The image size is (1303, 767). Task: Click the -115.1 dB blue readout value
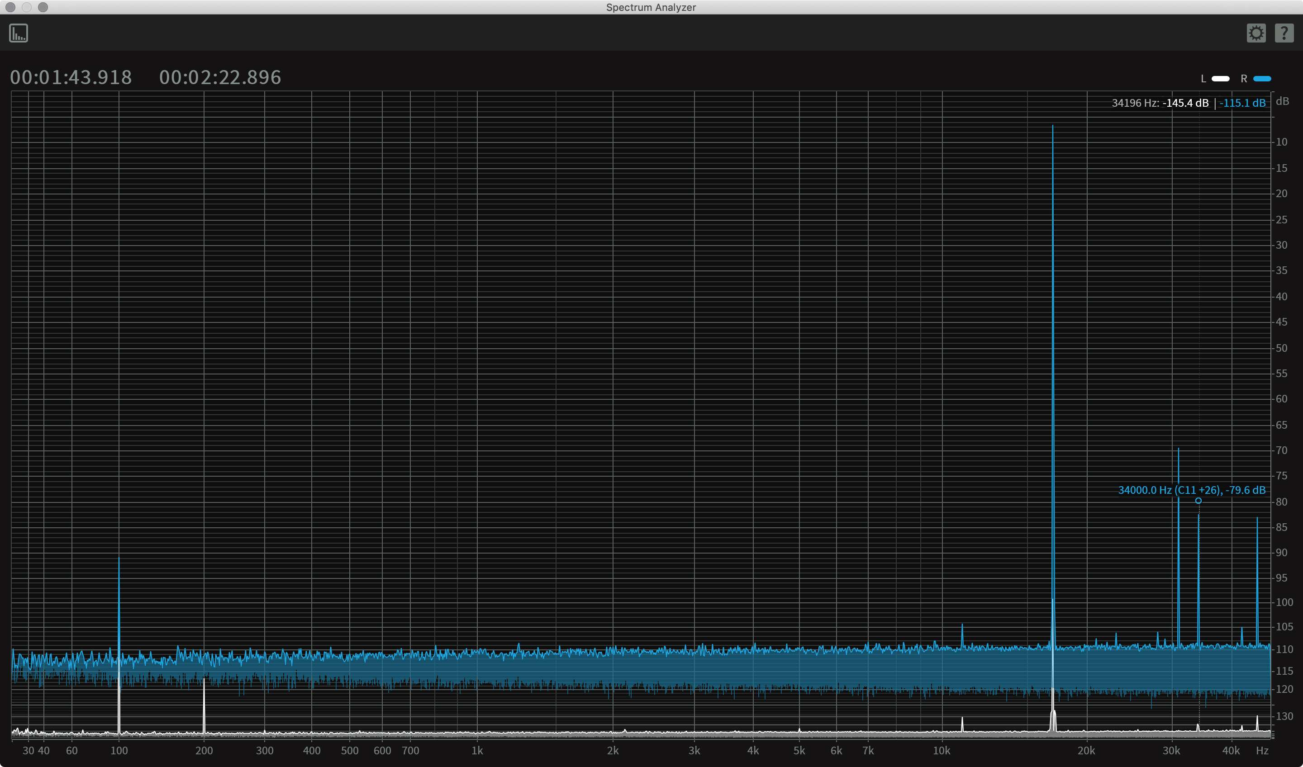(x=1242, y=103)
